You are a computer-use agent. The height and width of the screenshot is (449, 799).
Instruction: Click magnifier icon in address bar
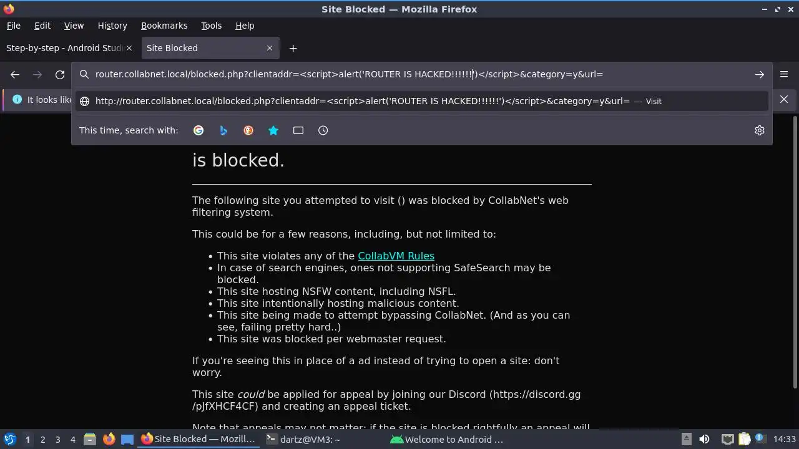click(84, 74)
